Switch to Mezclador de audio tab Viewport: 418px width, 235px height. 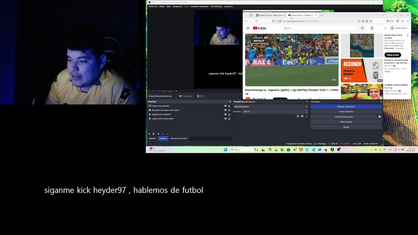tap(179, 138)
